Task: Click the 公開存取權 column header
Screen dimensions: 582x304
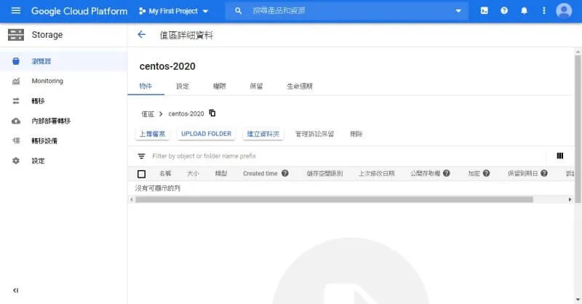Action: [426, 173]
